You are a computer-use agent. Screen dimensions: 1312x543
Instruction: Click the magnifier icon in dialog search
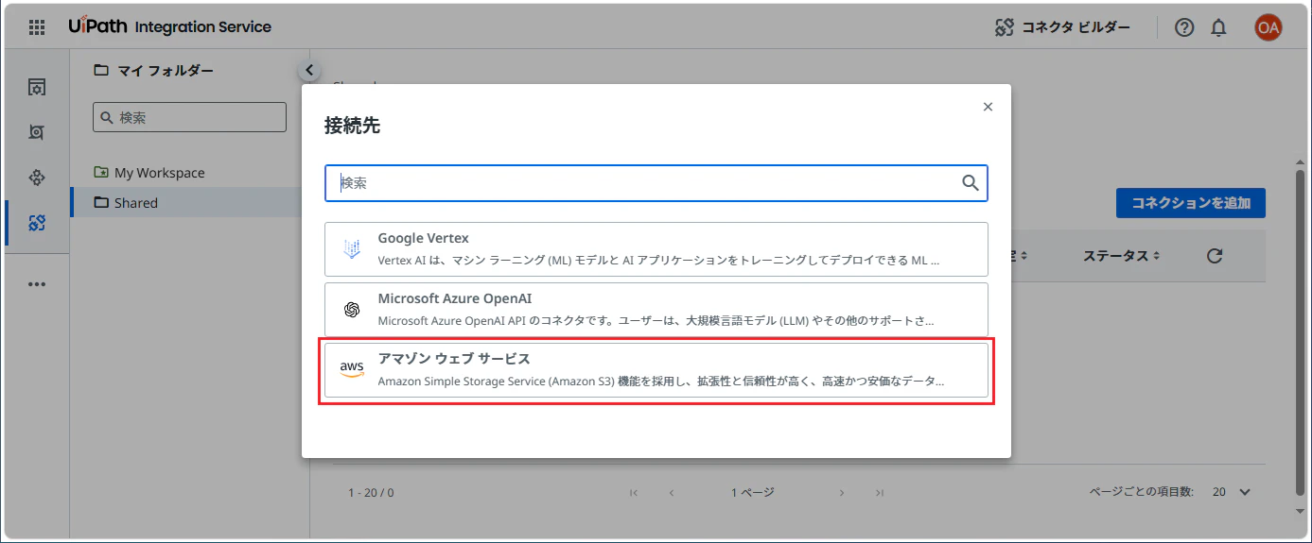click(x=971, y=183)
